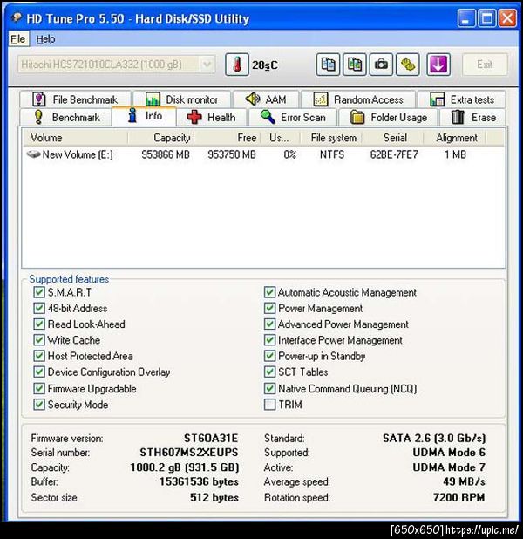Click the Alignment column header
The height and width of the screenshot is (539, 523).
point(455,138)
